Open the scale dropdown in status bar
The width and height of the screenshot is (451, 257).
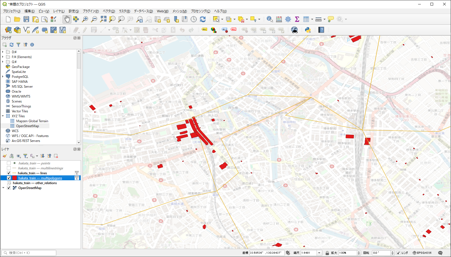click(319, 253)
